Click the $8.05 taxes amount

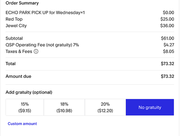click(x=168, y=51)
